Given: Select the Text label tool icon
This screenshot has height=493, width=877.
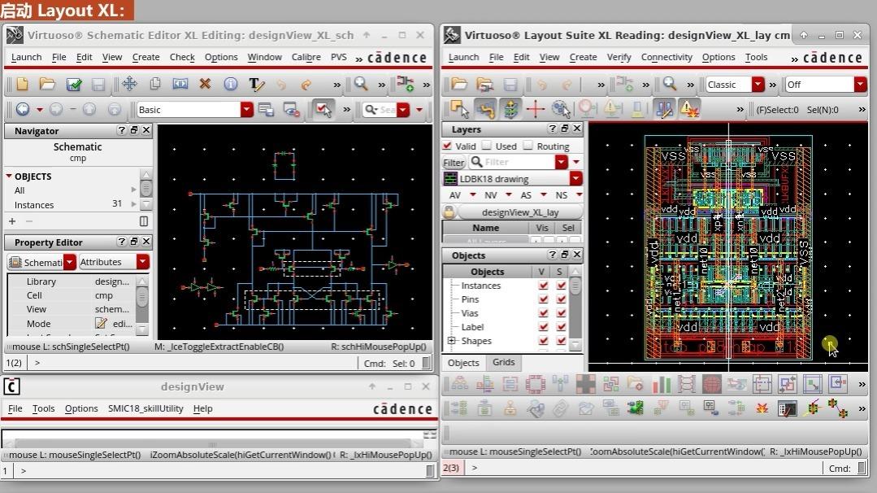Looking at the screenshot, I should [x=256, y=84].
